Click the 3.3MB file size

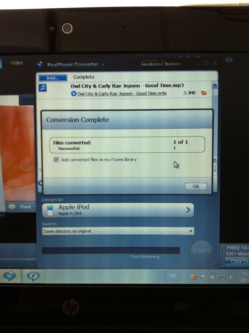coord(190,93)
